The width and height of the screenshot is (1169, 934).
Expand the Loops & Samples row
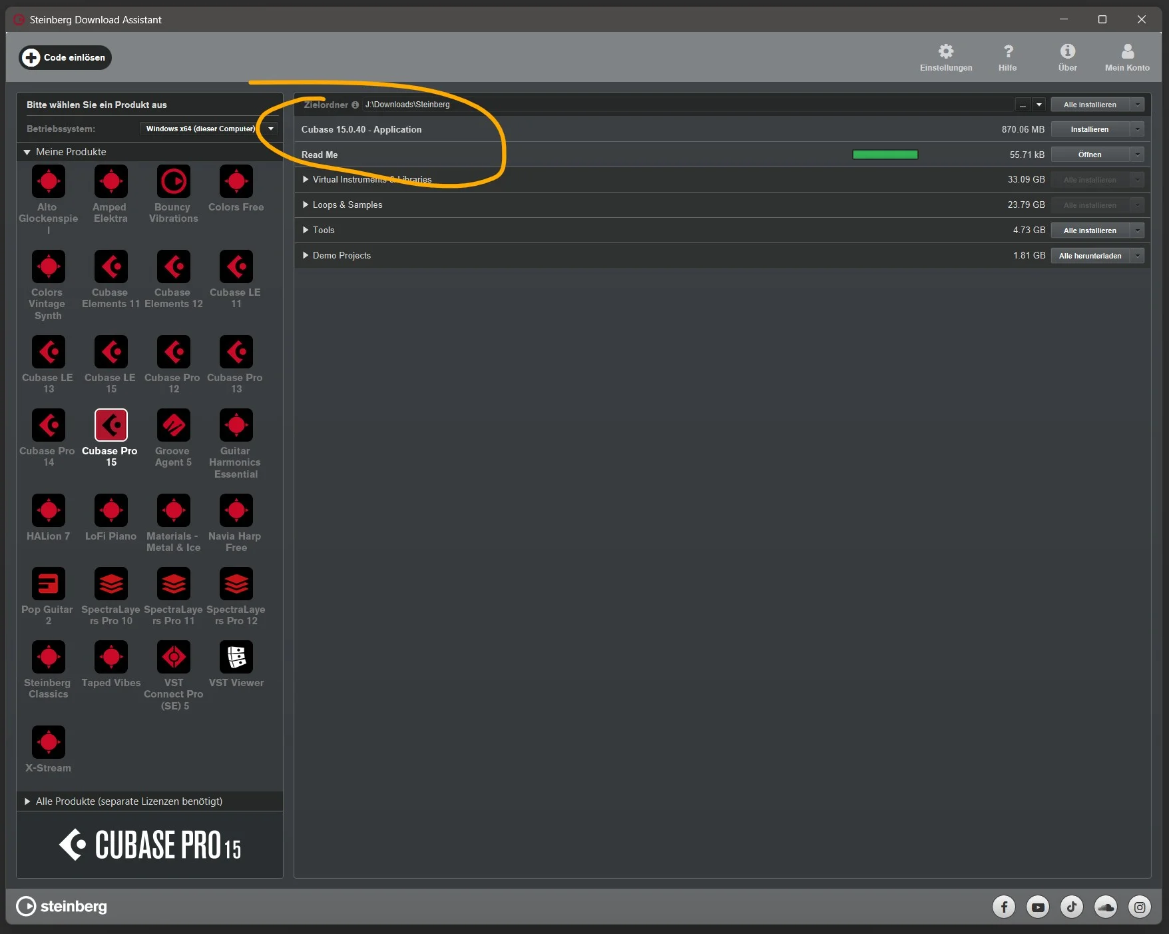point(306,205)
